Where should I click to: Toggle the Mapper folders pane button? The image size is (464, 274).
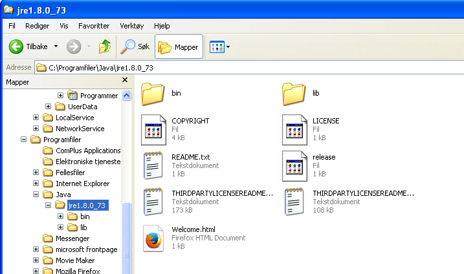click(x=179, y=47)
